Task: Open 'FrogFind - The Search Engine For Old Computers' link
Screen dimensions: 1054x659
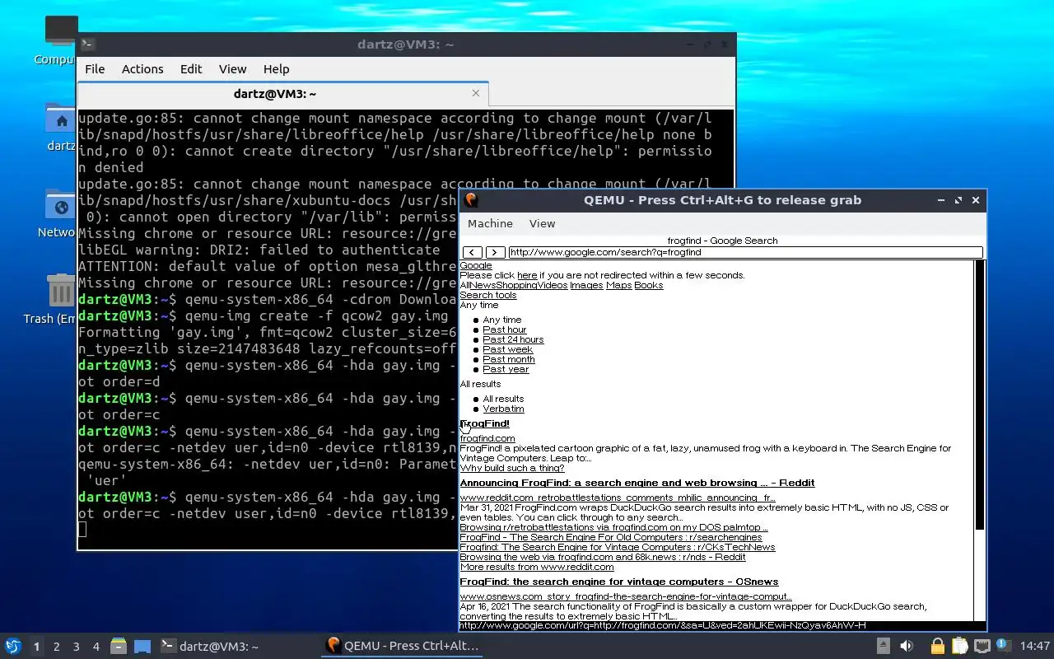Action: (x=613, y=537)
